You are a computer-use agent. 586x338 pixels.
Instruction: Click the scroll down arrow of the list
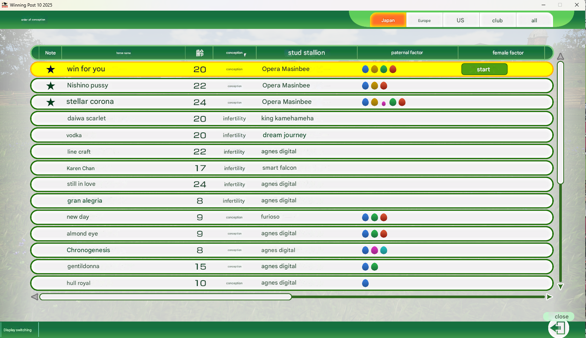(x=560, y=286)
